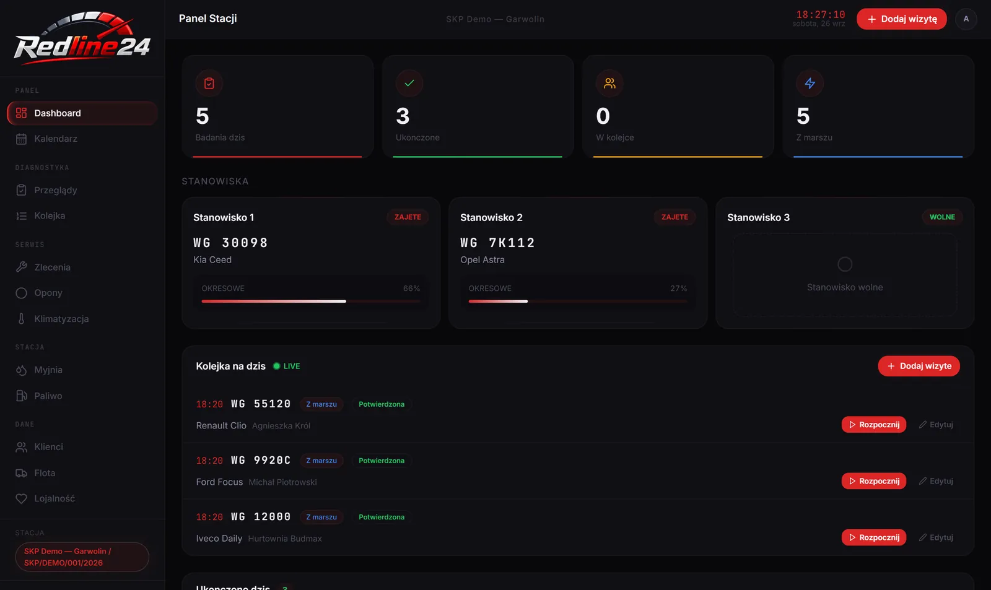Start visit for WG 12000 with Rozpocznij
The width and height of the screenshot is (991, 590).
click(874, 537)
